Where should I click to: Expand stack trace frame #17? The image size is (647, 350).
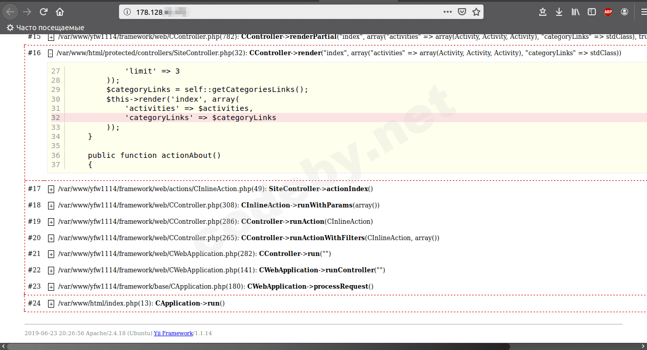tap(51, 189)
